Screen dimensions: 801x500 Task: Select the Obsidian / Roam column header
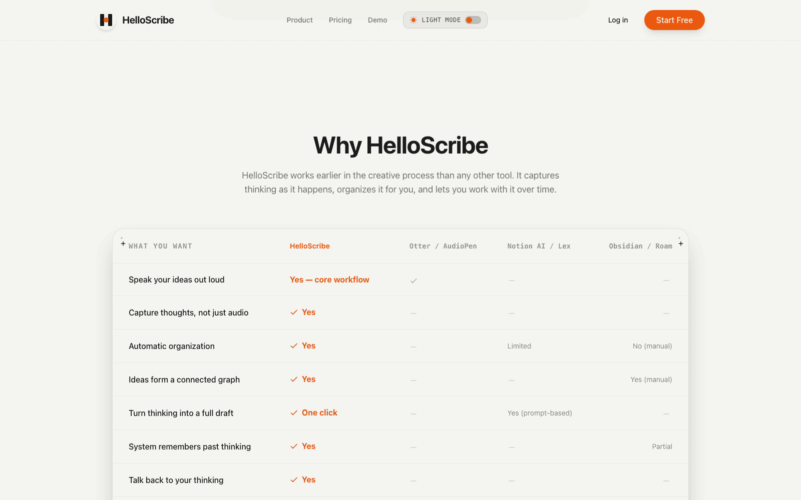point(640,246)
